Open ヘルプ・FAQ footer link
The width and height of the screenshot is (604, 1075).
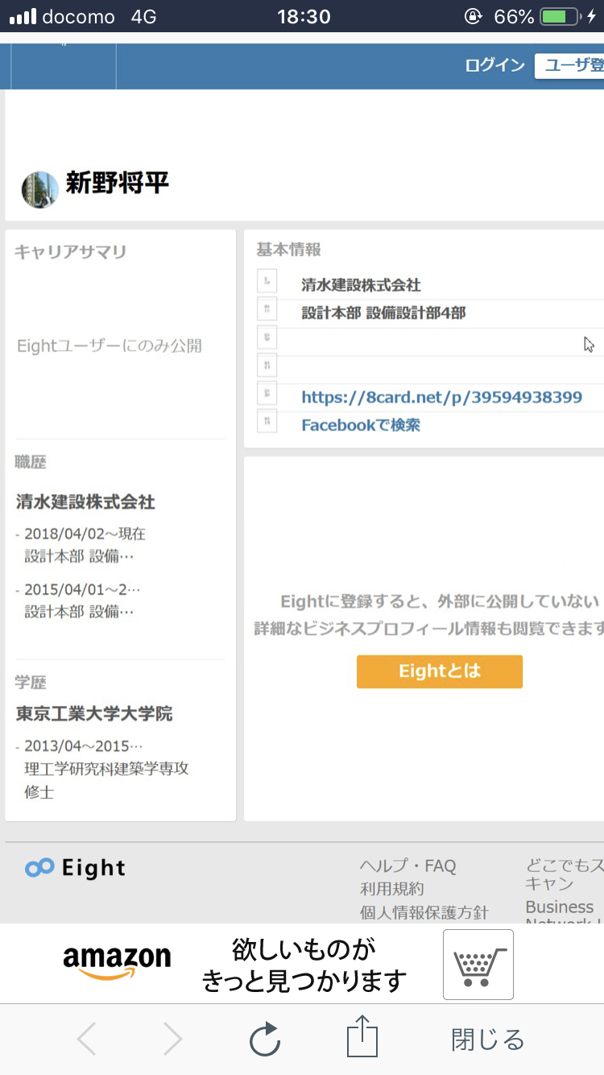[407, 866]
